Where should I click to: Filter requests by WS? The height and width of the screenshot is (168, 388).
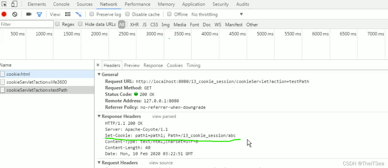(218, 25)
